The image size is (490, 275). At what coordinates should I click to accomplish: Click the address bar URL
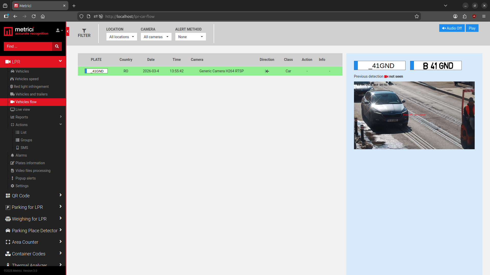point(130,16)
